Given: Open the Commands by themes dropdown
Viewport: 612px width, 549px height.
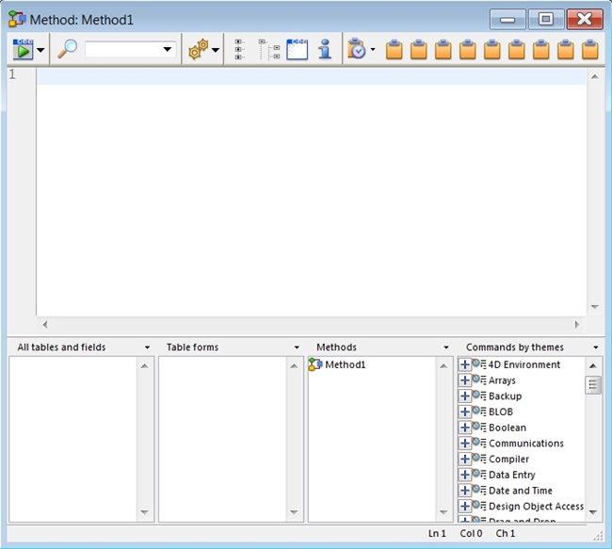Looking at the screenshot, I should tap(595, 347).
